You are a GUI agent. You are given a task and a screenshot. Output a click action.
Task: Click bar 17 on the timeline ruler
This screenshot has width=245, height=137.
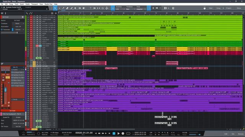80,13
